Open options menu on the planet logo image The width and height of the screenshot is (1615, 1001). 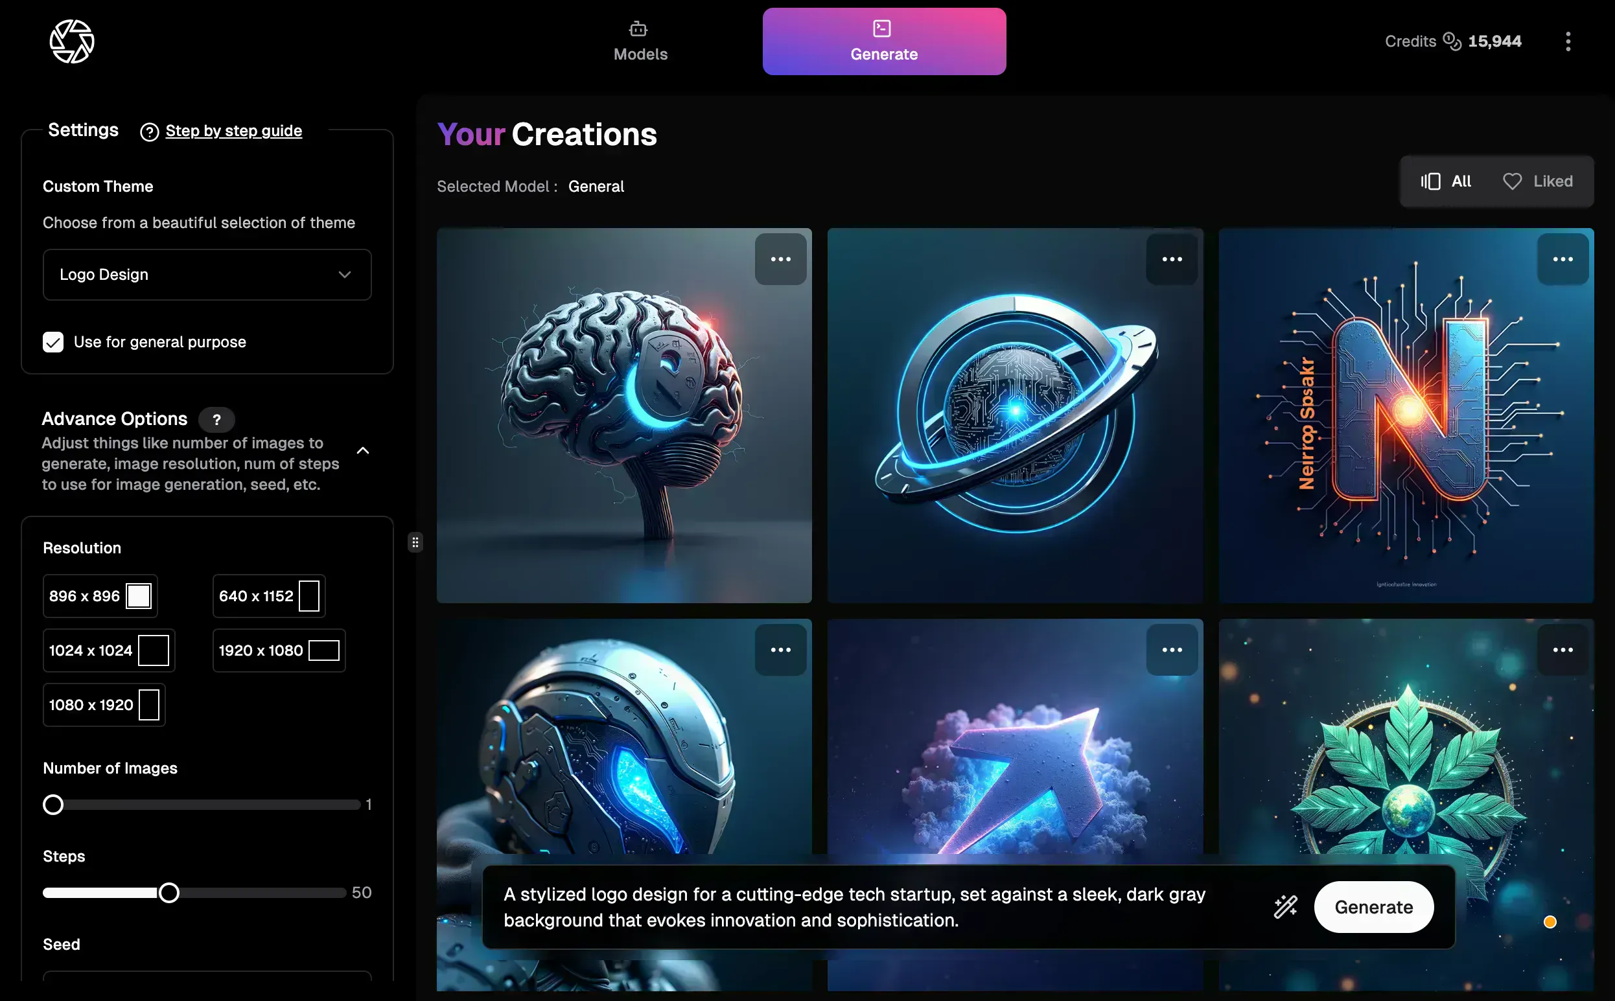[x=1171, y=259]
